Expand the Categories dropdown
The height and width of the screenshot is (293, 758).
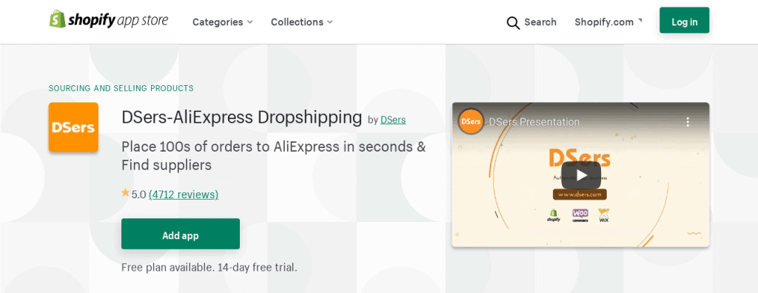[x=222, y=21]
